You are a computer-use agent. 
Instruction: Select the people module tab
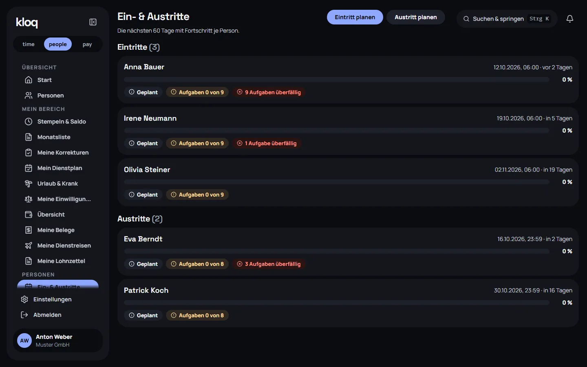point(58,44)
